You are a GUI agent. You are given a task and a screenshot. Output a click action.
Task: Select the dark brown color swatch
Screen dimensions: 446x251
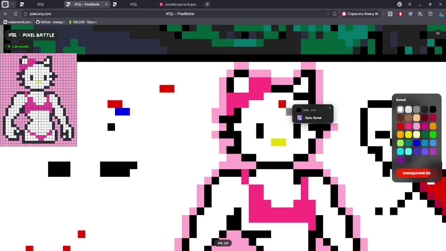pyautogui.click(x=400, y=118)
